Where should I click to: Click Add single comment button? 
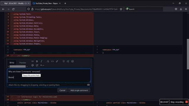coord(79,90)
